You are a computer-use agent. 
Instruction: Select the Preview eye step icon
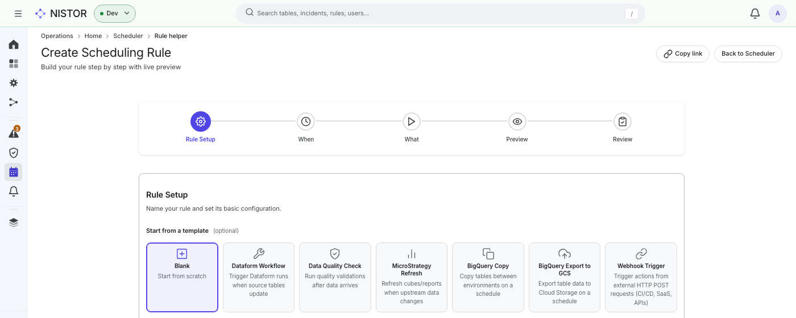tap(517, 122)
